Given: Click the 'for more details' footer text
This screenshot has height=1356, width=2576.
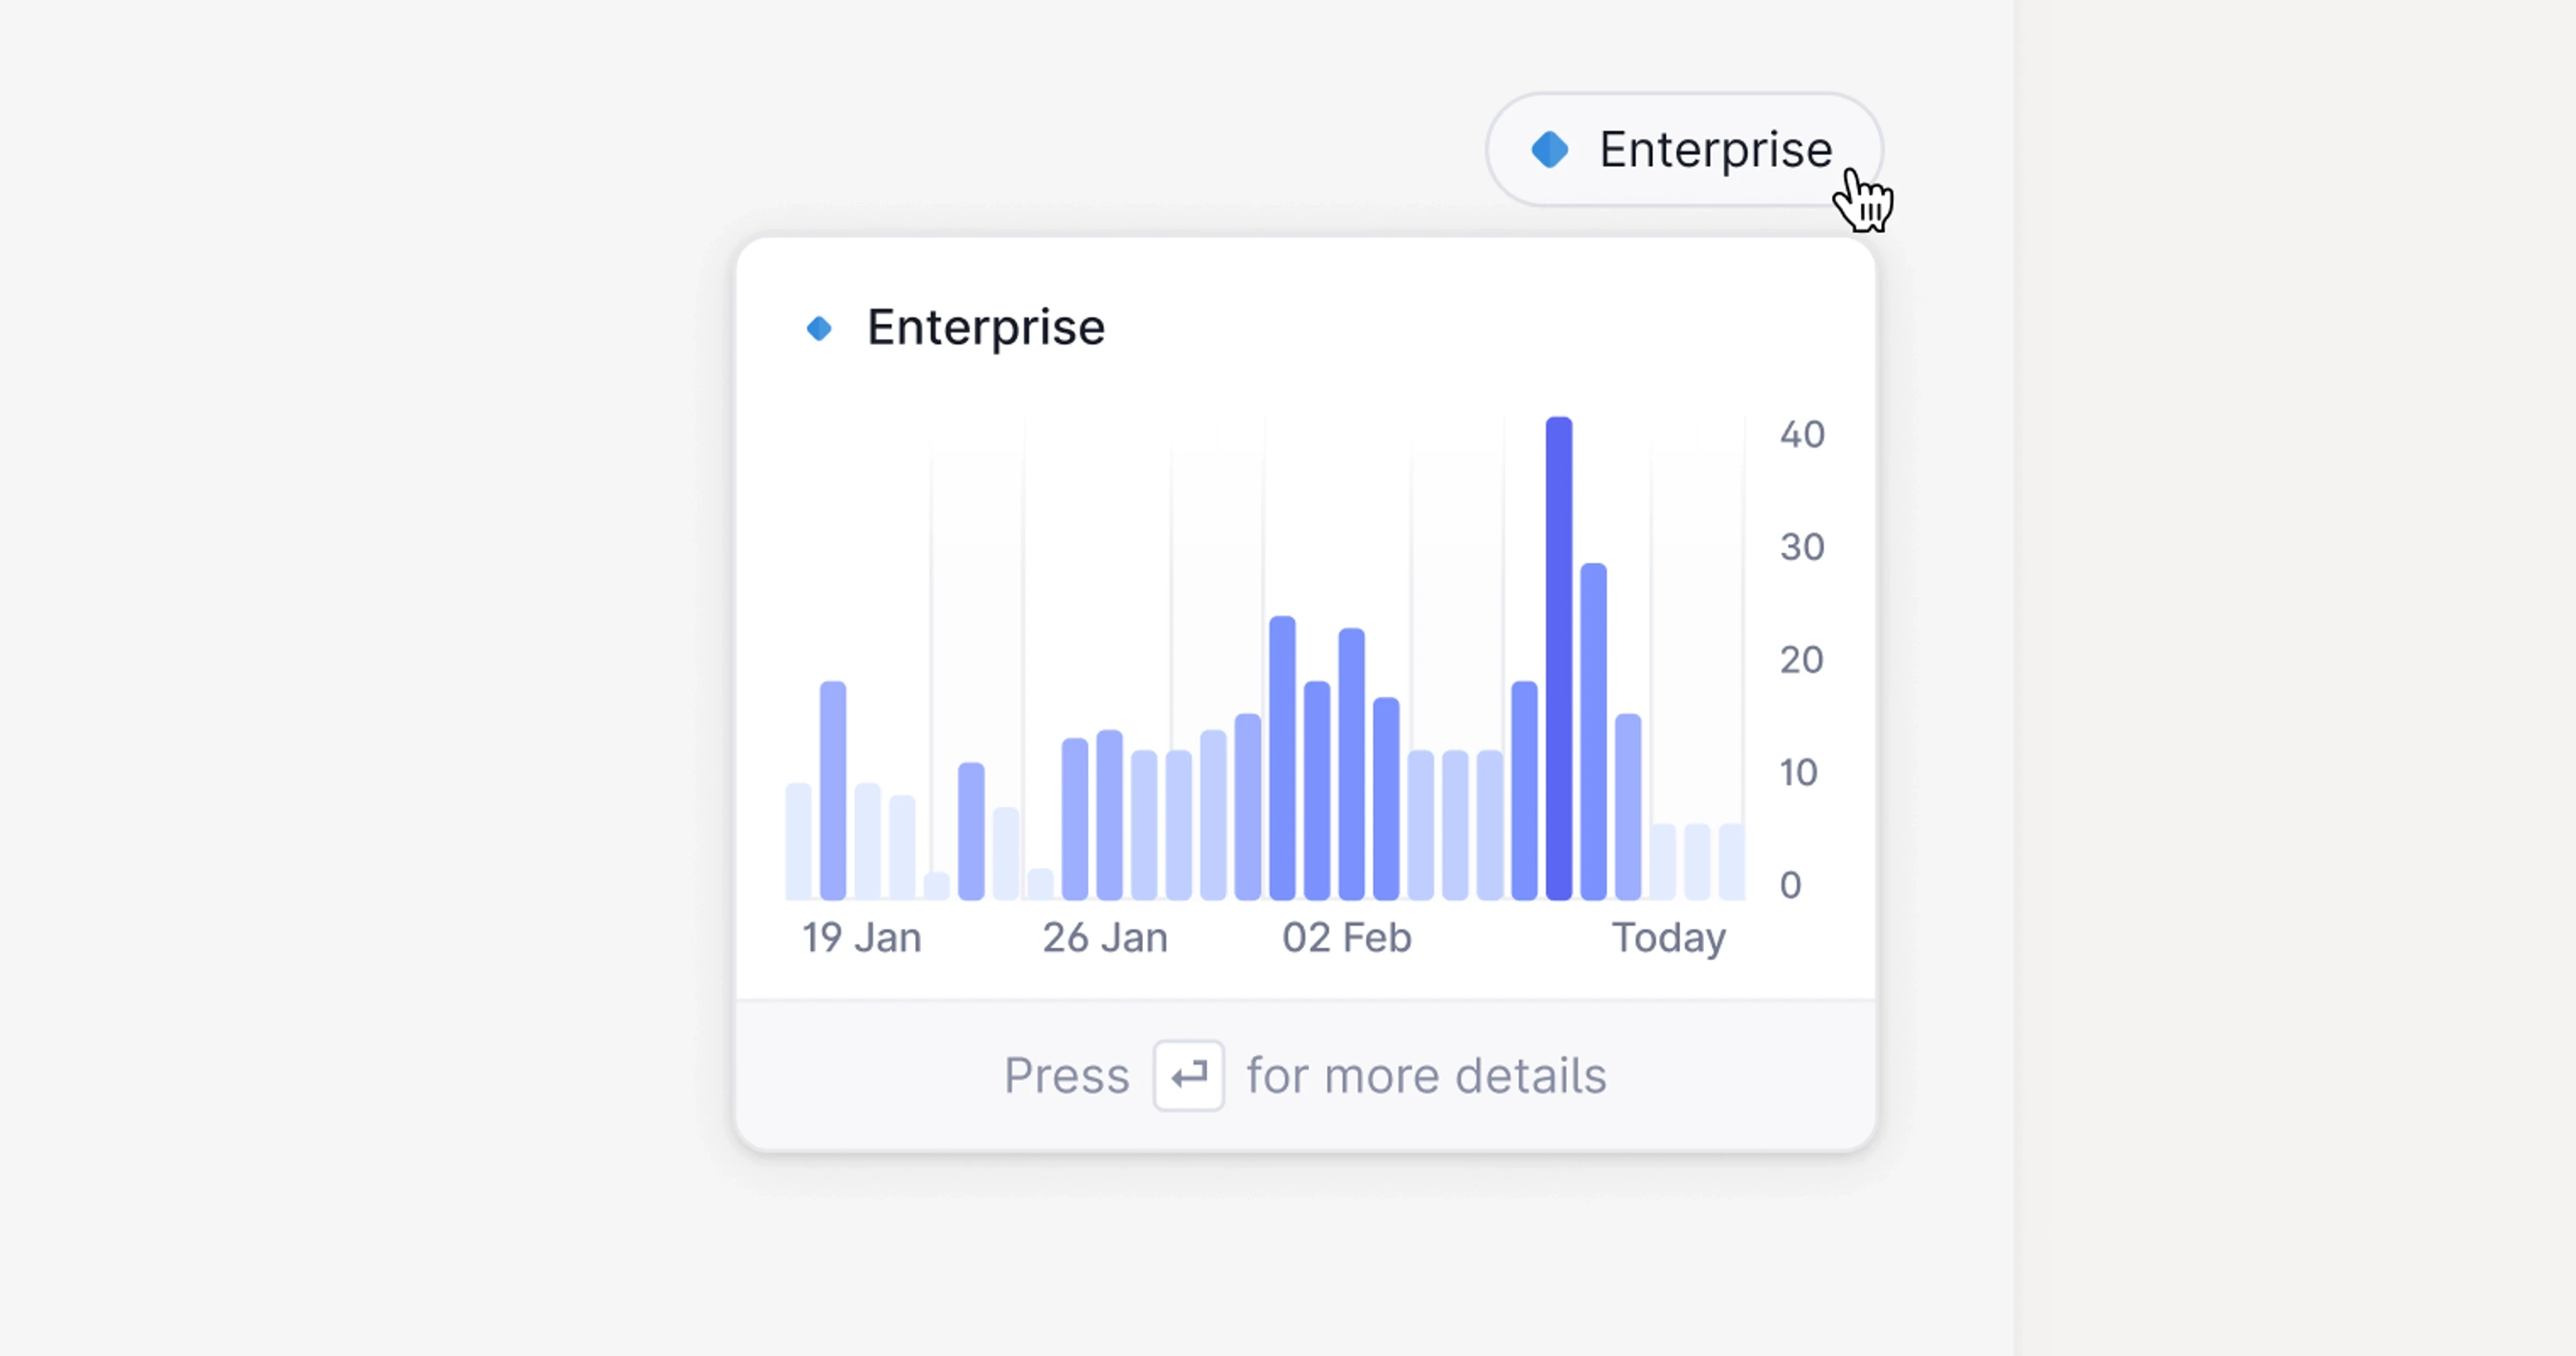Looking at the screenshot, I should point(1426,1076).
